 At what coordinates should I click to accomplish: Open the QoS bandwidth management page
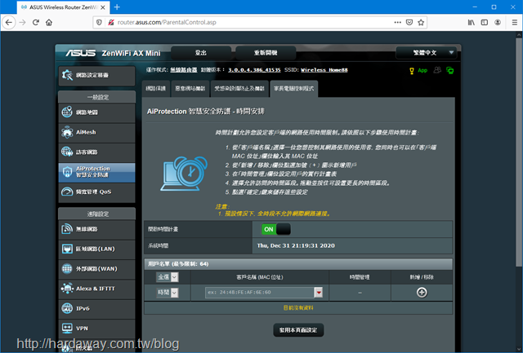coord(97,192)
